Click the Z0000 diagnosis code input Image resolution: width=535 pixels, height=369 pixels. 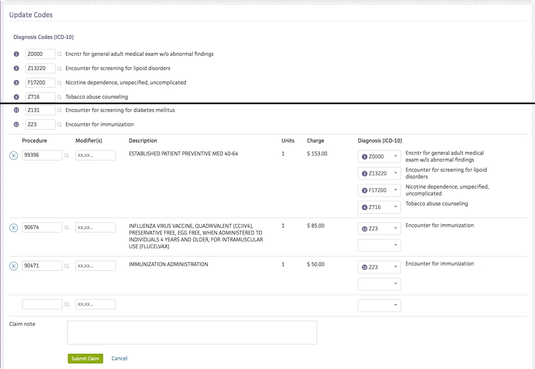click(x=40, y=54)
